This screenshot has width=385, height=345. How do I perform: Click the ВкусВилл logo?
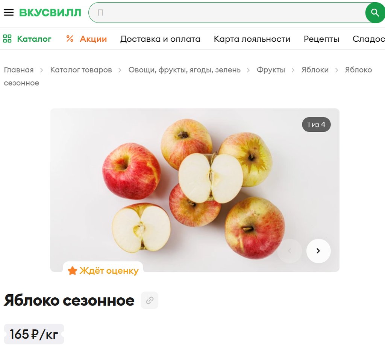coord(50,13)
